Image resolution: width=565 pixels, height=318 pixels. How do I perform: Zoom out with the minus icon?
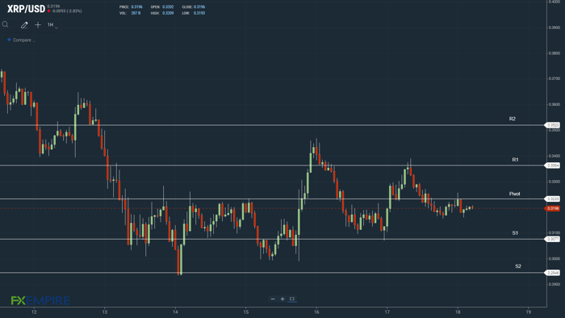[273, 299]
